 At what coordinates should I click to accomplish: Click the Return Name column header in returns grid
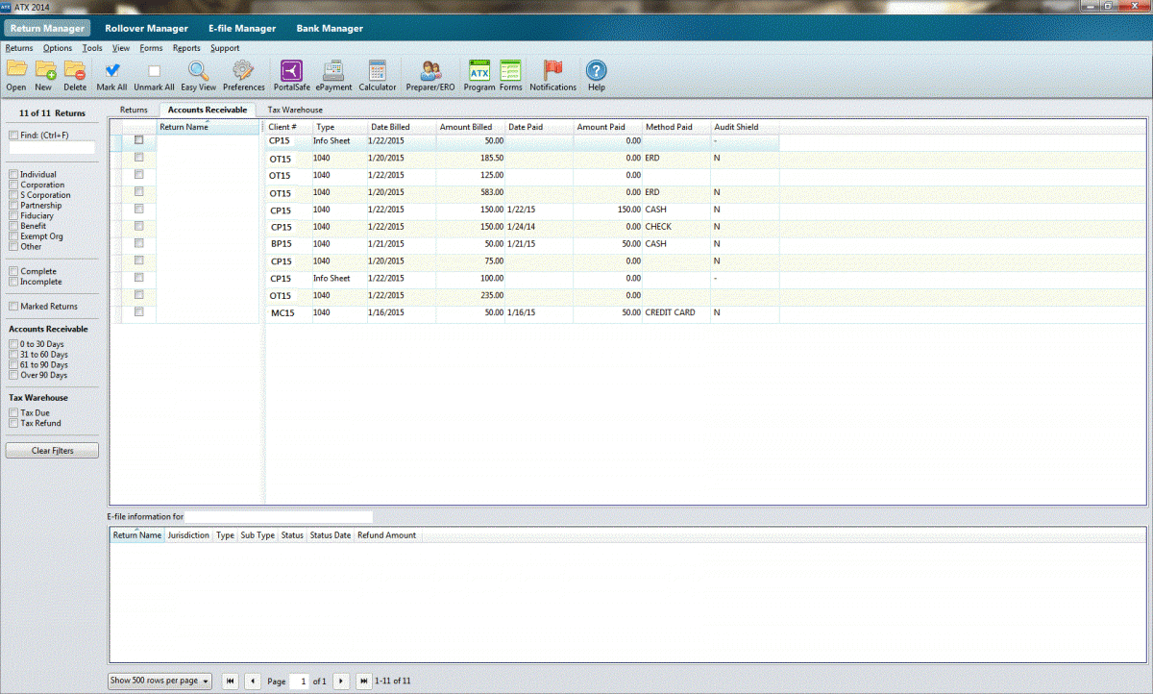[x=209, y=127]
